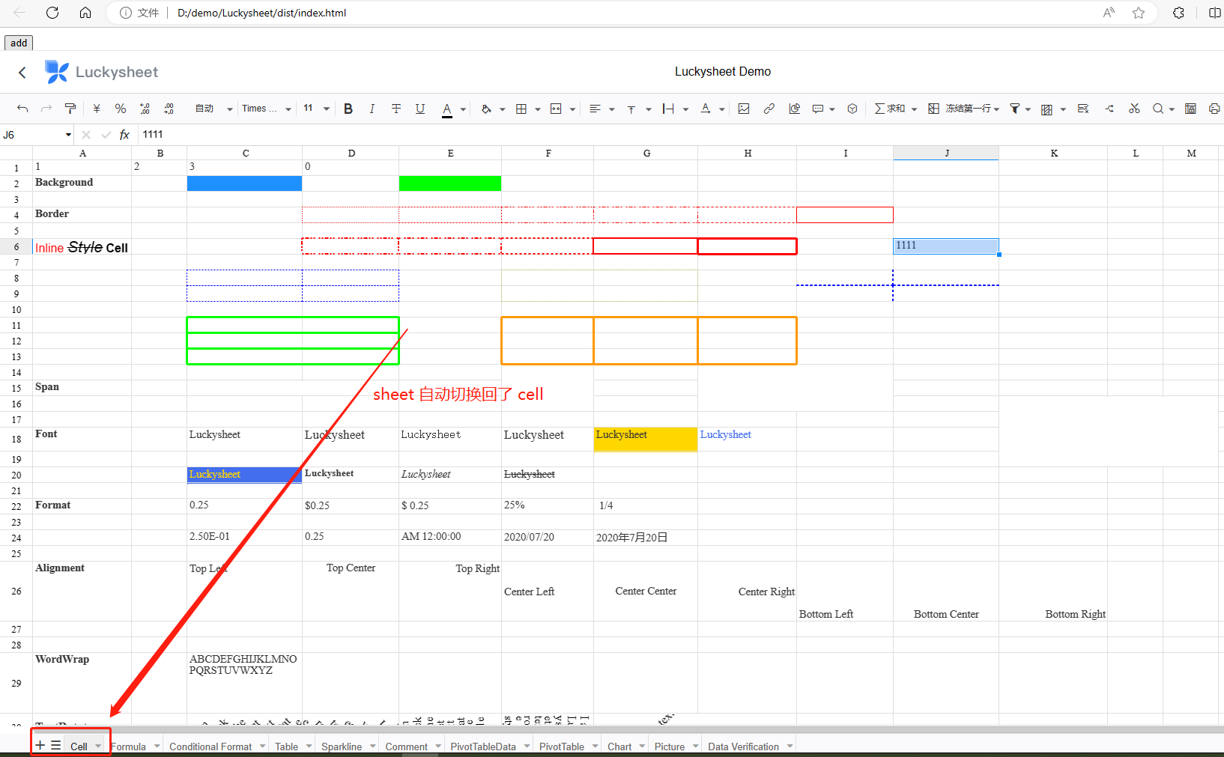
Task: Open the comment insertion tool
Action: coord(817,109)
